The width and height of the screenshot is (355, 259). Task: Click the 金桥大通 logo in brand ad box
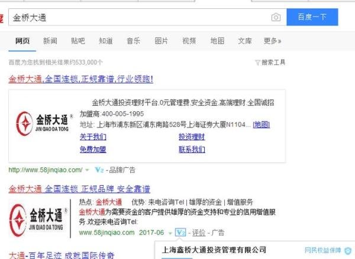pos(45,123)
